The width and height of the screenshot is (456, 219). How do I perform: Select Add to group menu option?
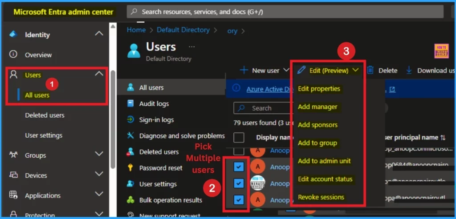coord(317,143)
